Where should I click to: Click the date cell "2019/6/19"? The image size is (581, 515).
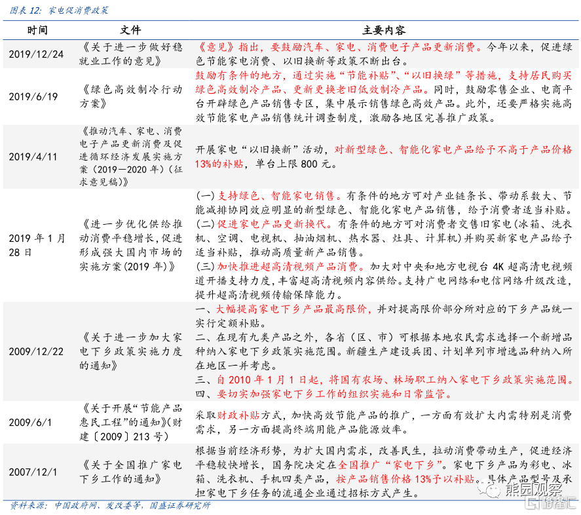pyautogui.click(x=33, y=97)
